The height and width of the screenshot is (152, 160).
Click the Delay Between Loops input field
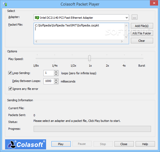[x=49, y=81]
